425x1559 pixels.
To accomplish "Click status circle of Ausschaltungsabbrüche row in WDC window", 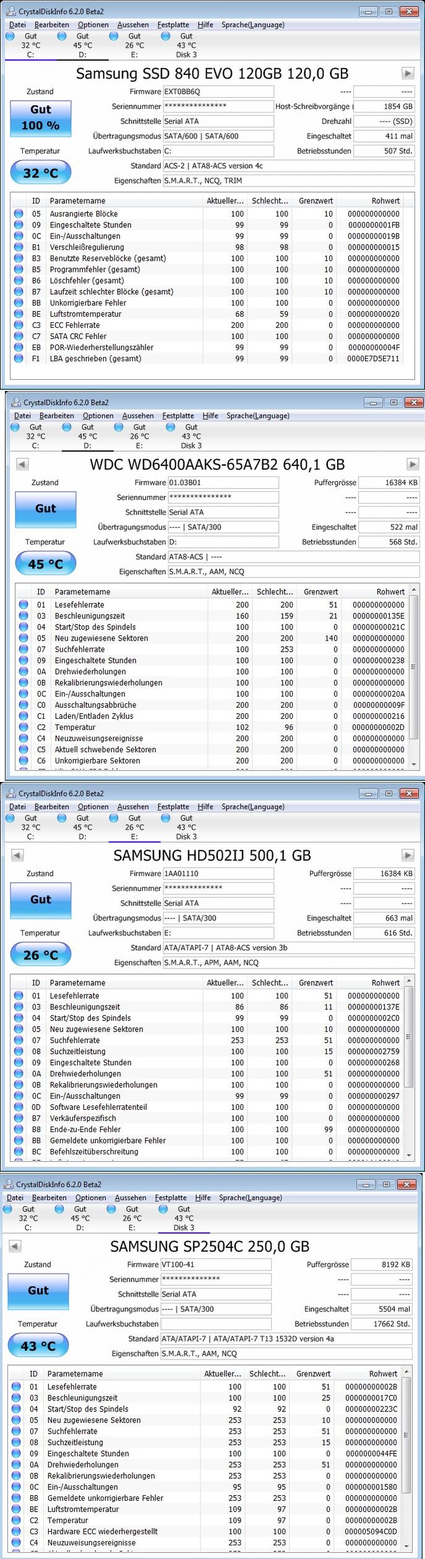I will click(24, 705).
